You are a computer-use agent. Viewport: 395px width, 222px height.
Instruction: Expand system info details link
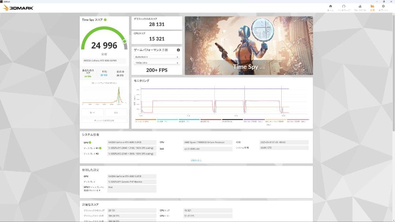pos(196,160)
